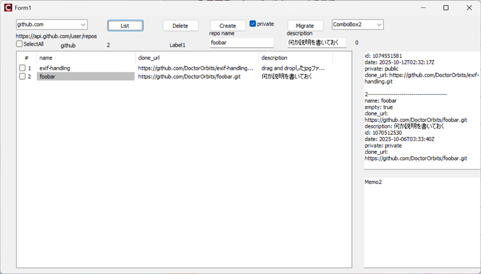Viewport: 481px width, 274px height.
Task: Click the Form1 application icon in title bar
Action: [8, 8]
